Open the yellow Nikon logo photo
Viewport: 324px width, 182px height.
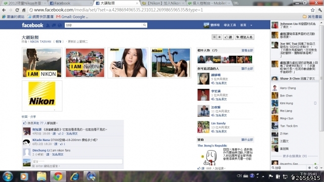pyautogui.click(x=42, y=96)
